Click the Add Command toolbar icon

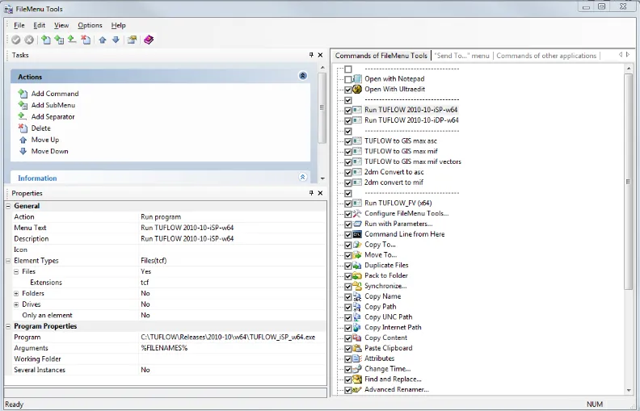[x=46, y=40]
